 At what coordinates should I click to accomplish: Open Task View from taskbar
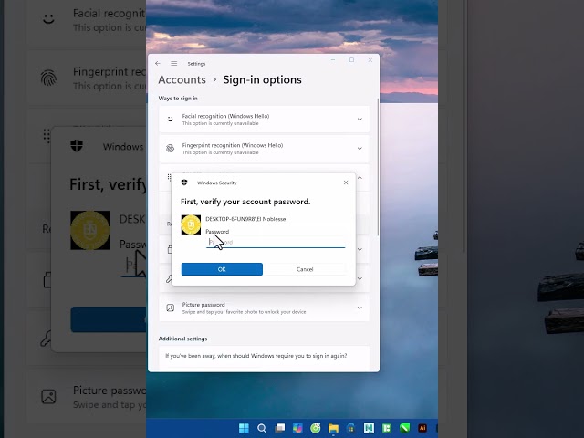(280, 428)
